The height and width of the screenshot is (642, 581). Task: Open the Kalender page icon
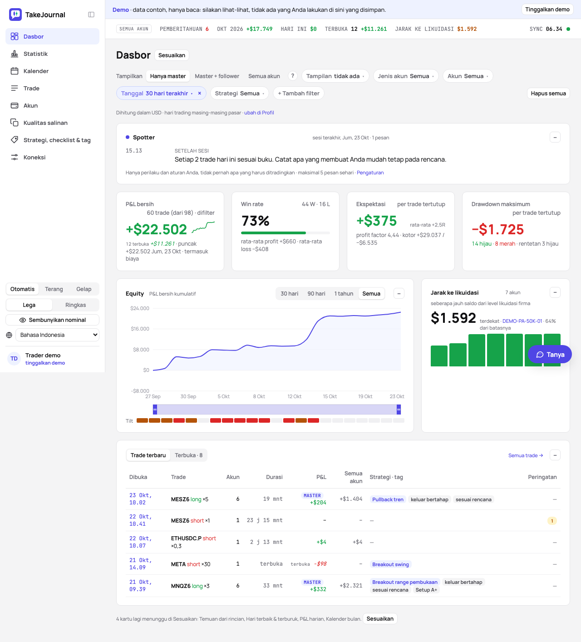[x=15, y=71]
